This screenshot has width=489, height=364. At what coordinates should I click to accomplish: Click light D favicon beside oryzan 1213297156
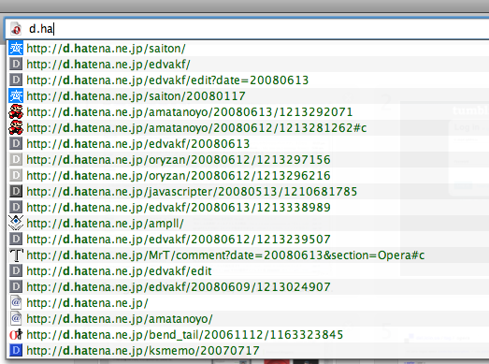pyautogui.click(x=16, y=159)
